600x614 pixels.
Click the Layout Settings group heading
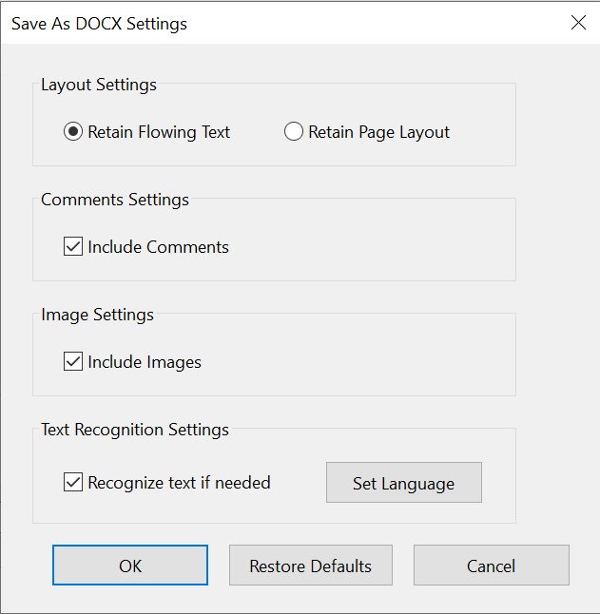point(99,85)
